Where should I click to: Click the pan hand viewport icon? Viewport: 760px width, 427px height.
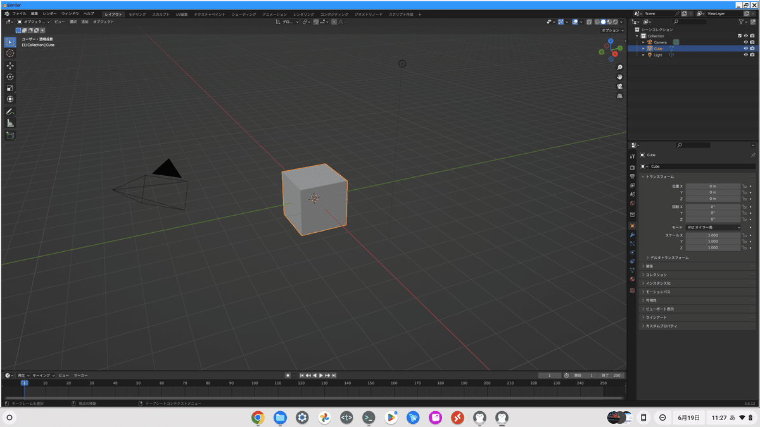click(619, 77)
